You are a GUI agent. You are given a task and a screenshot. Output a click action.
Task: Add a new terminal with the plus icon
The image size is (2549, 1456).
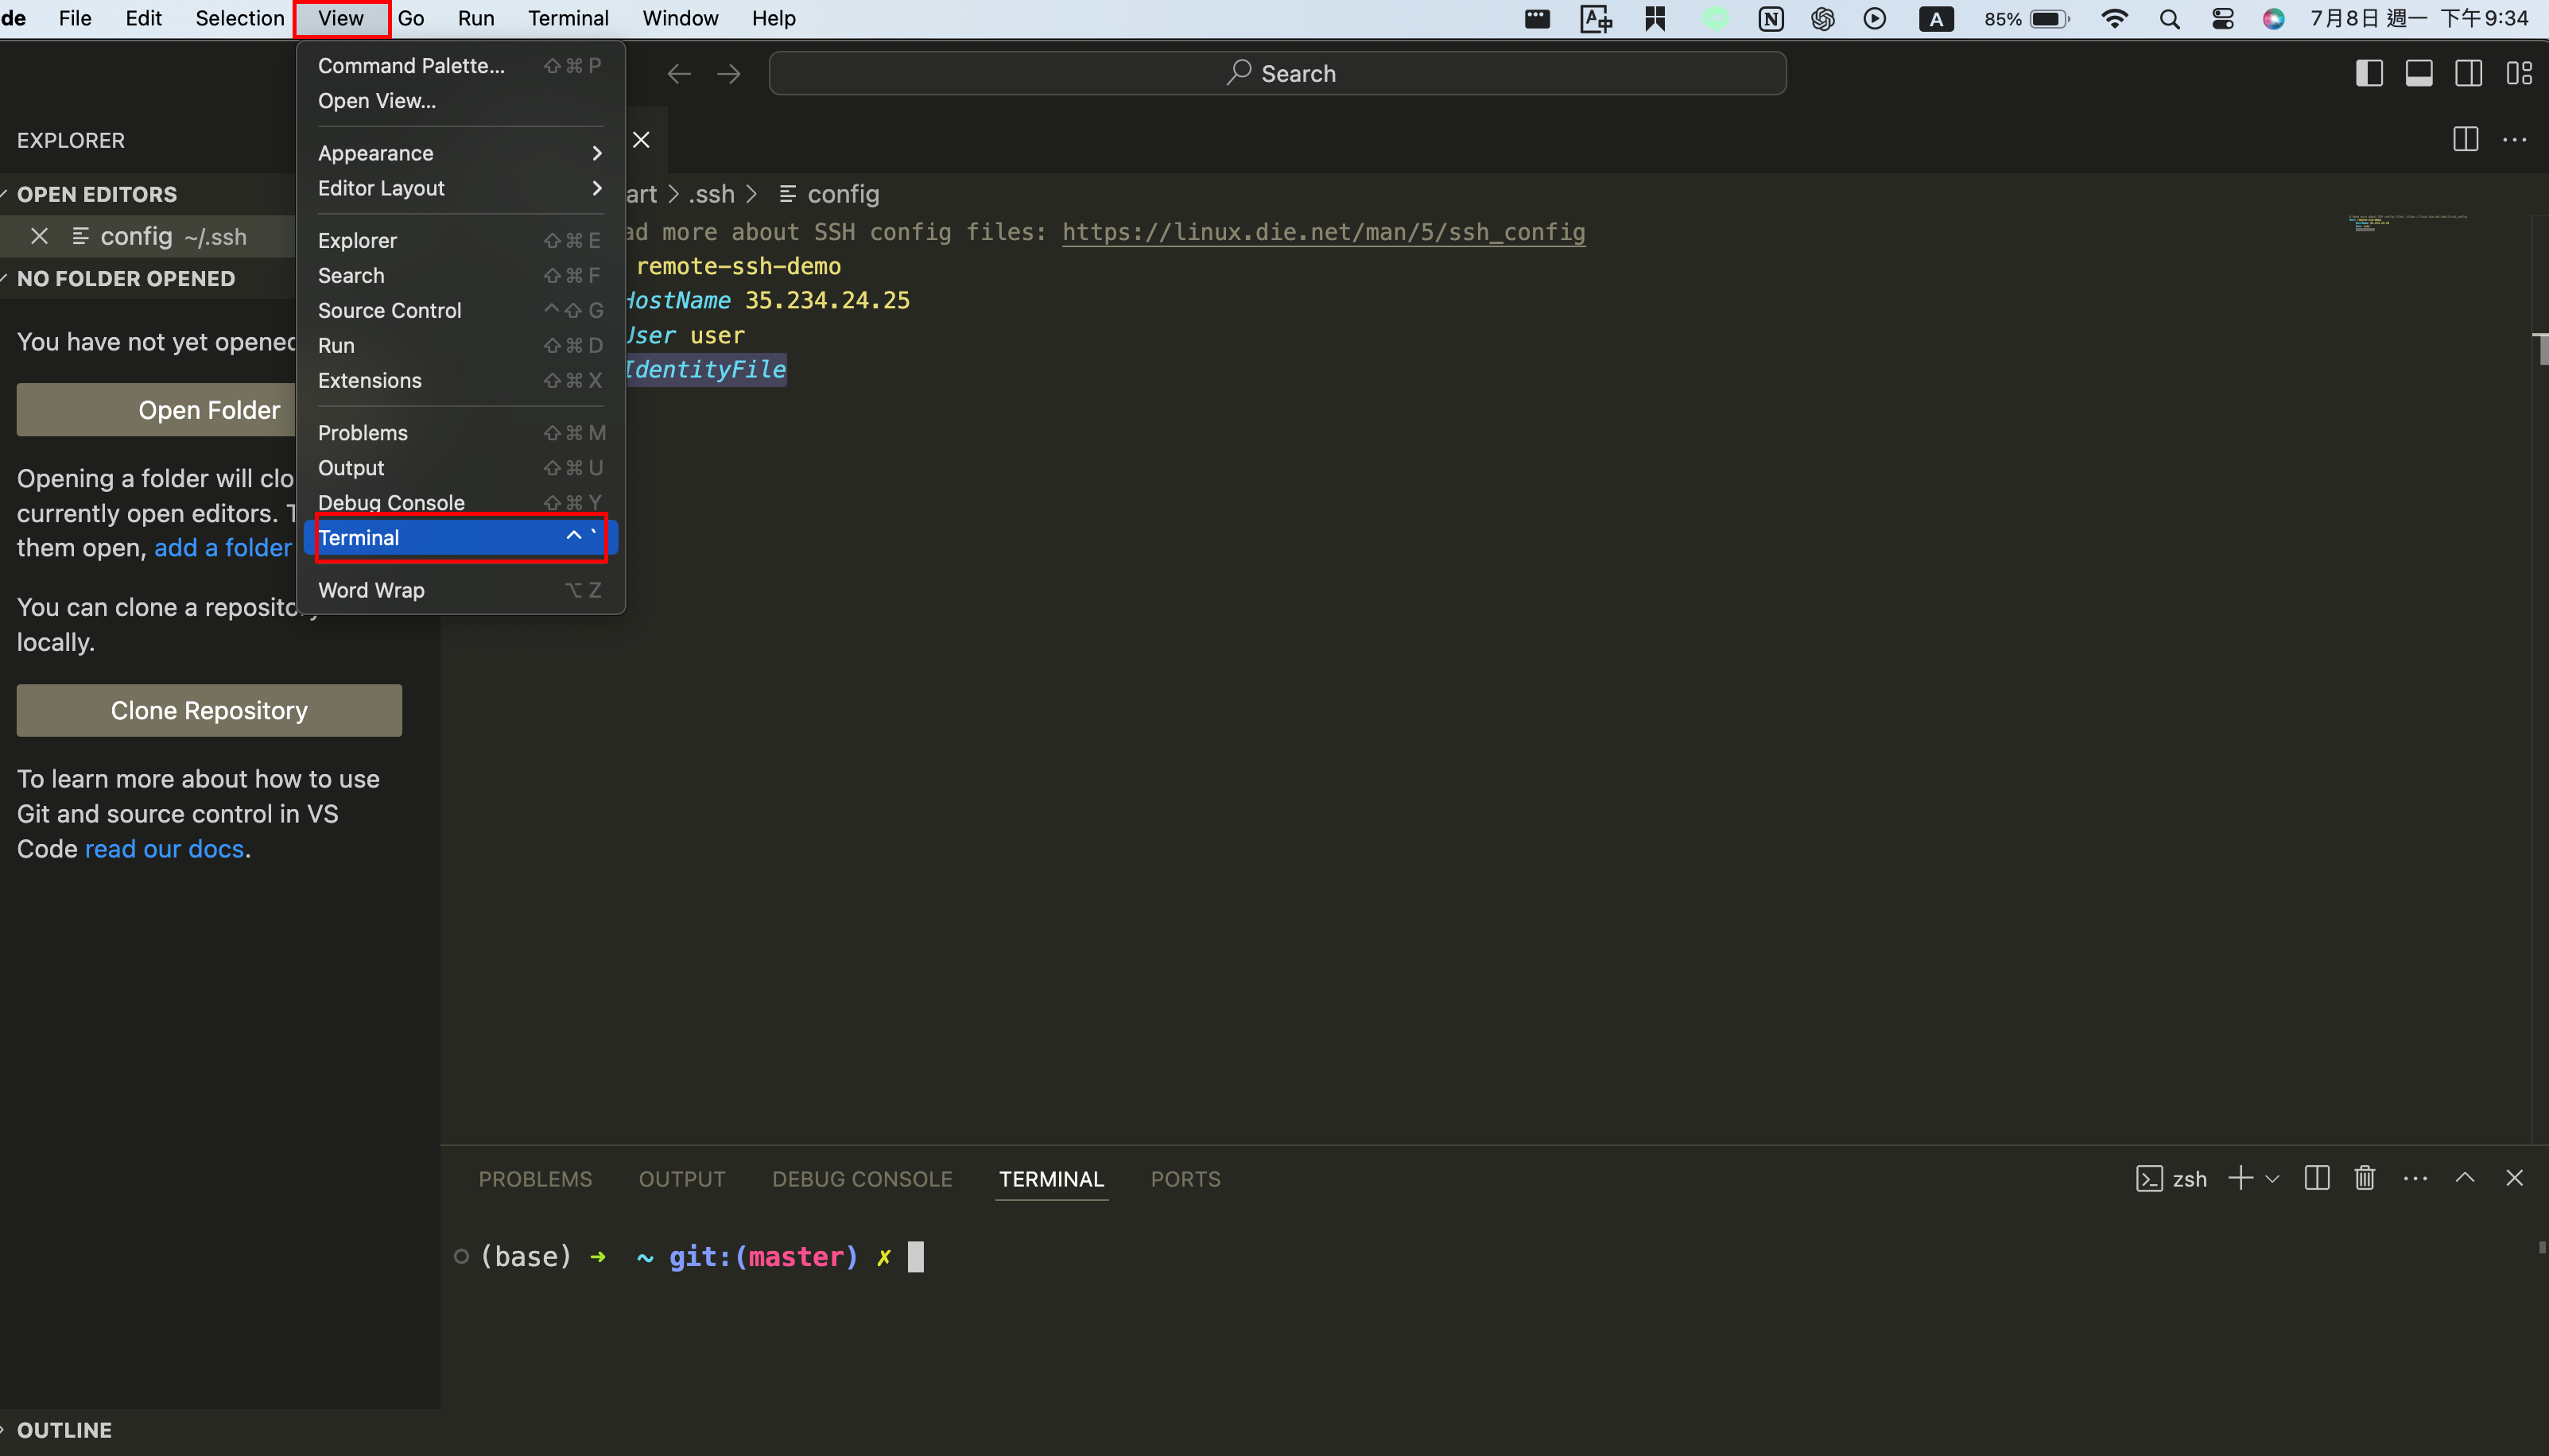[2240, 1178]
